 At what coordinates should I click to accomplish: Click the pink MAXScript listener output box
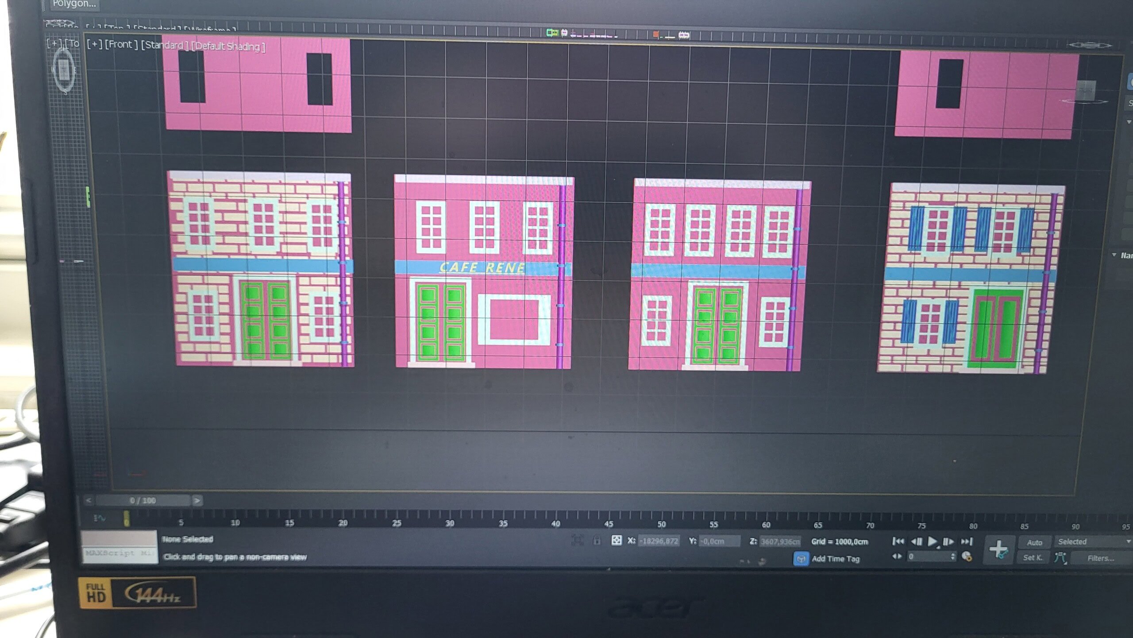point(119,538)
